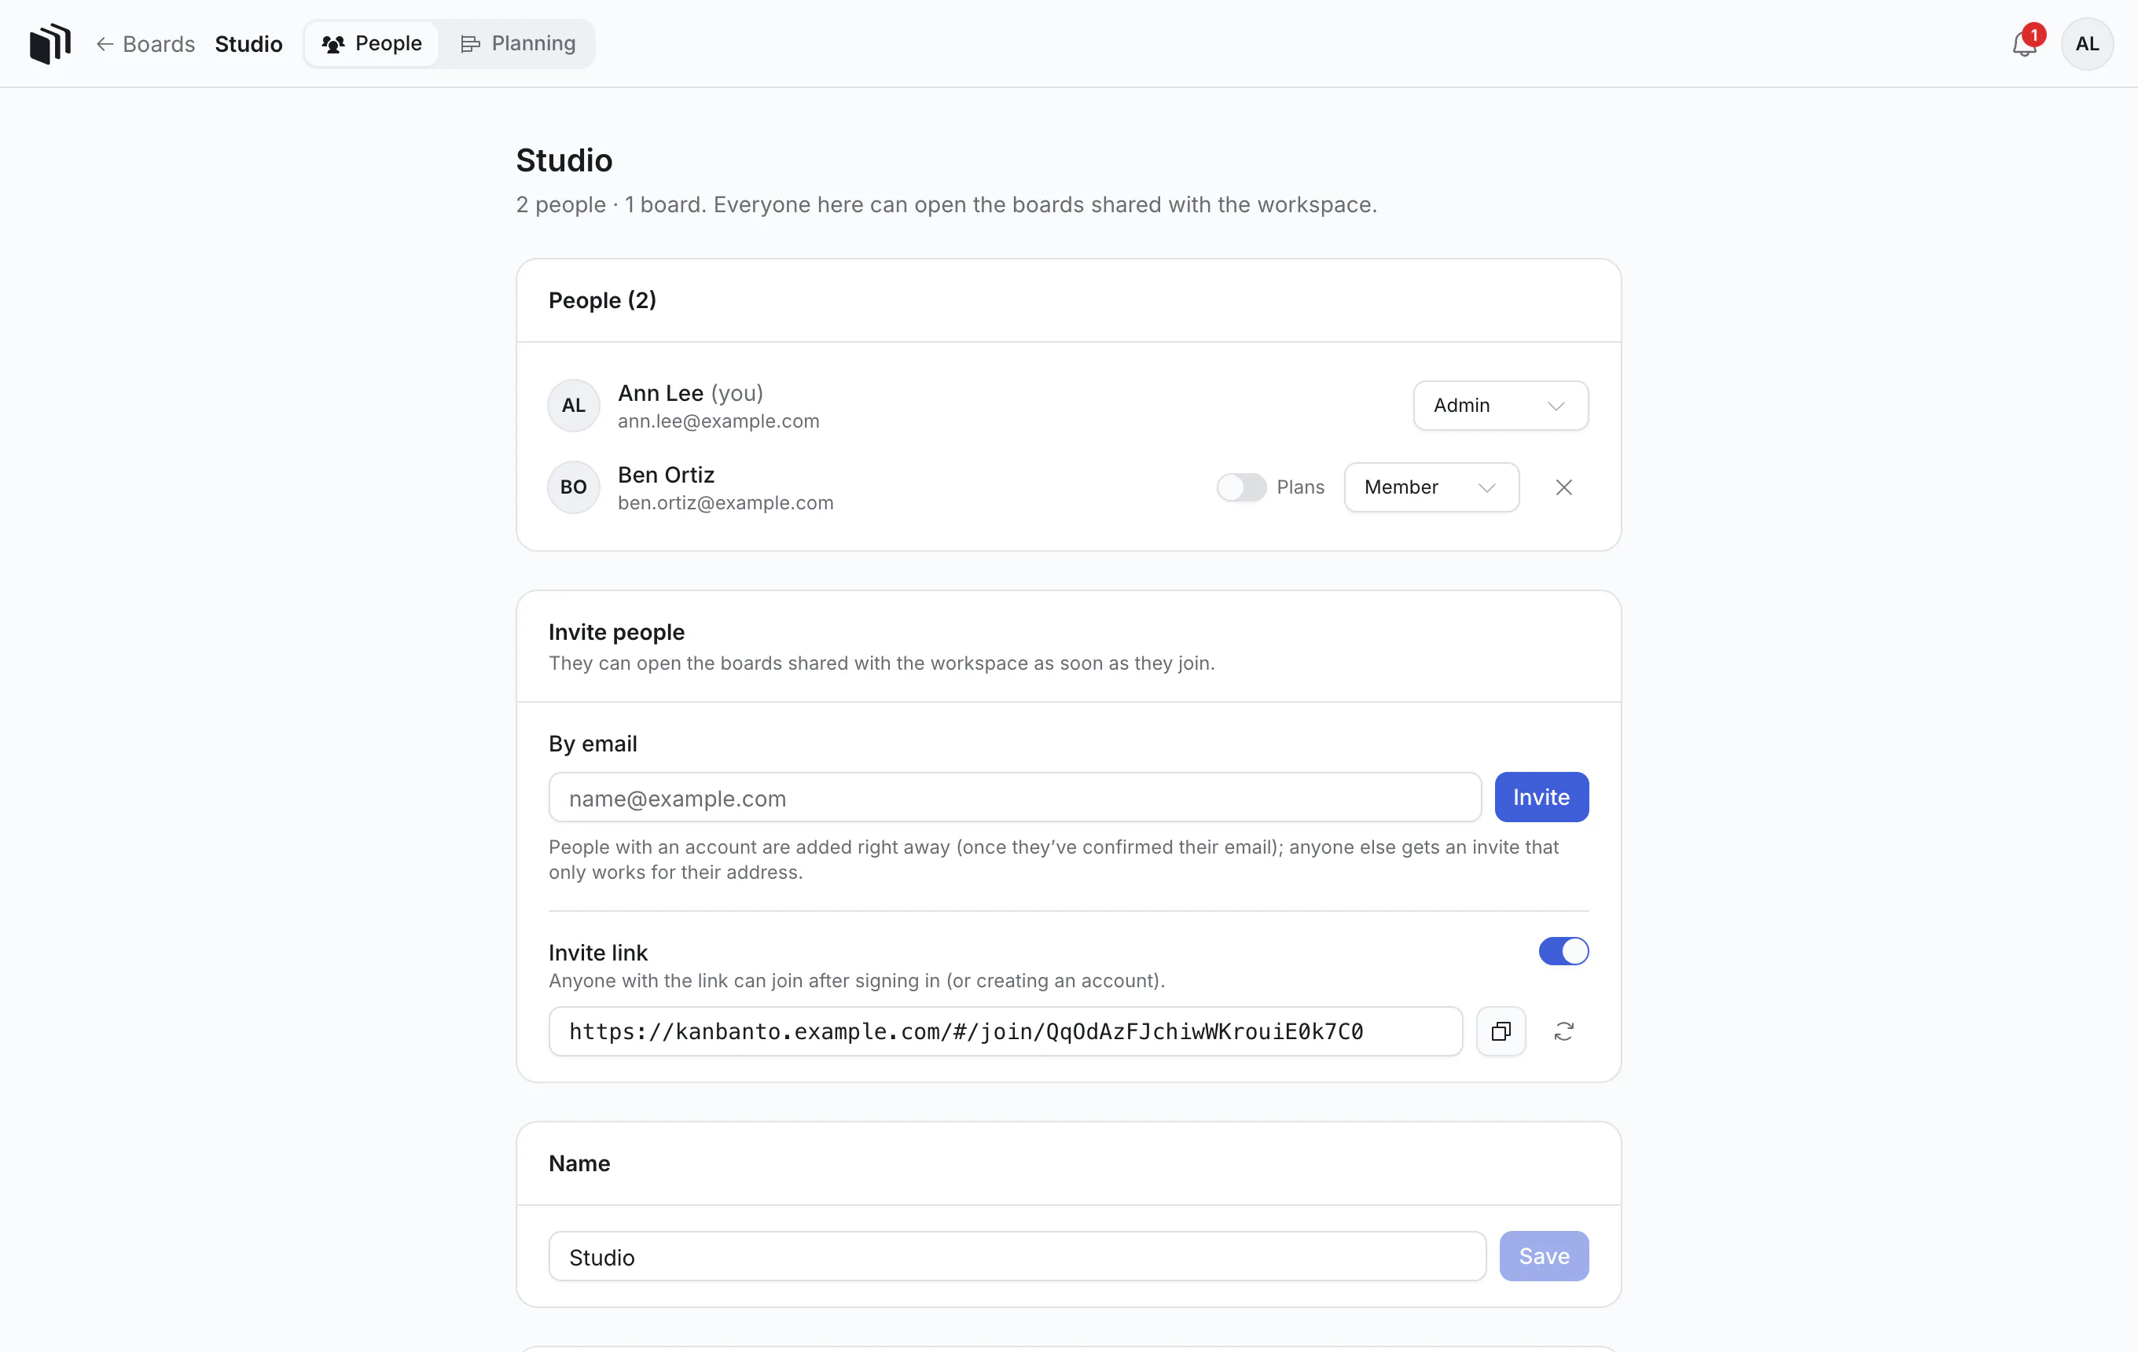Viewport: 2138px width, 1352px height.
Task: Switch to the People tab
Action: (x=372, y=43)
